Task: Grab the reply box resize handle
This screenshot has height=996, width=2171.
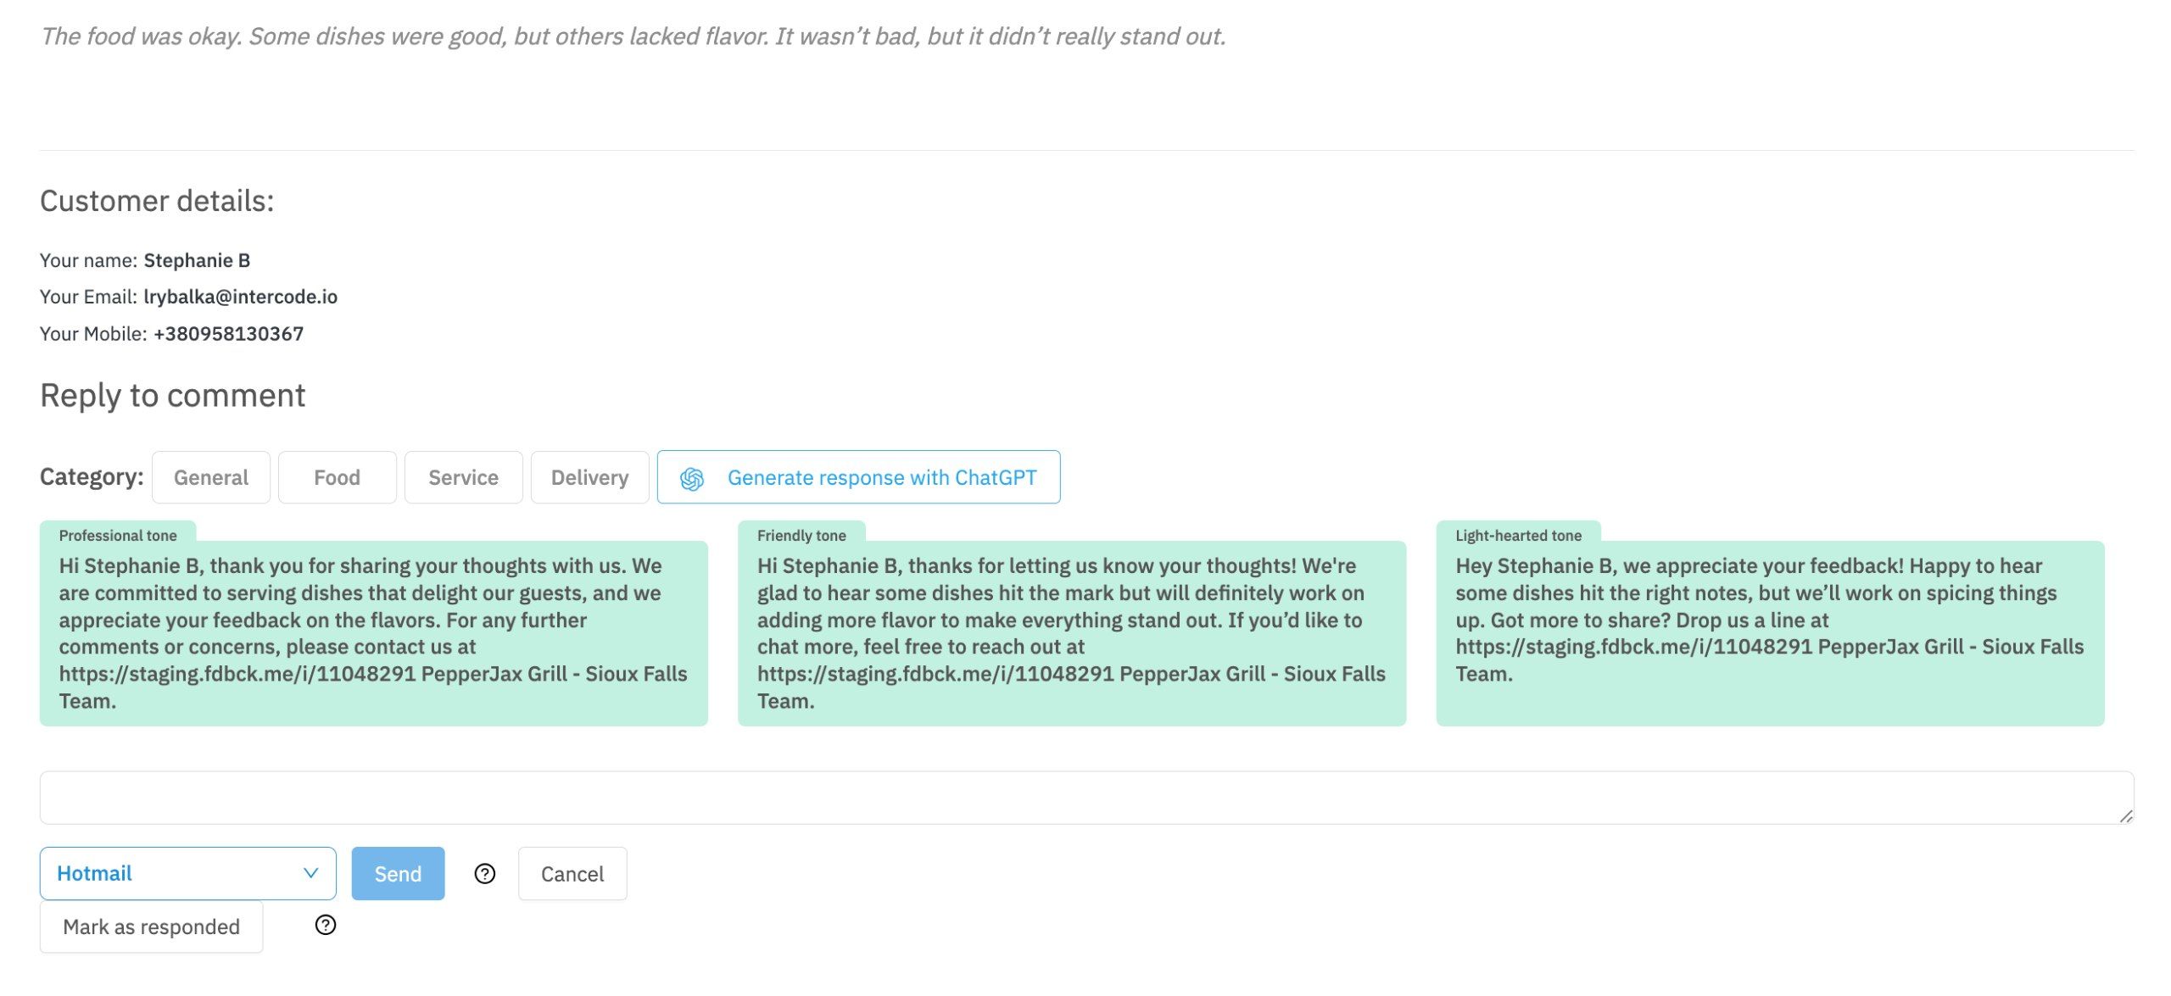Action: tap(2126, 816)
